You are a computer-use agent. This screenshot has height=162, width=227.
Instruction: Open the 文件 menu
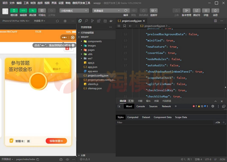click(x=12, y=3)
